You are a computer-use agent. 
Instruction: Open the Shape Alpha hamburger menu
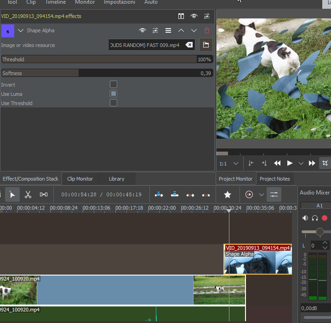pos(168,31)
